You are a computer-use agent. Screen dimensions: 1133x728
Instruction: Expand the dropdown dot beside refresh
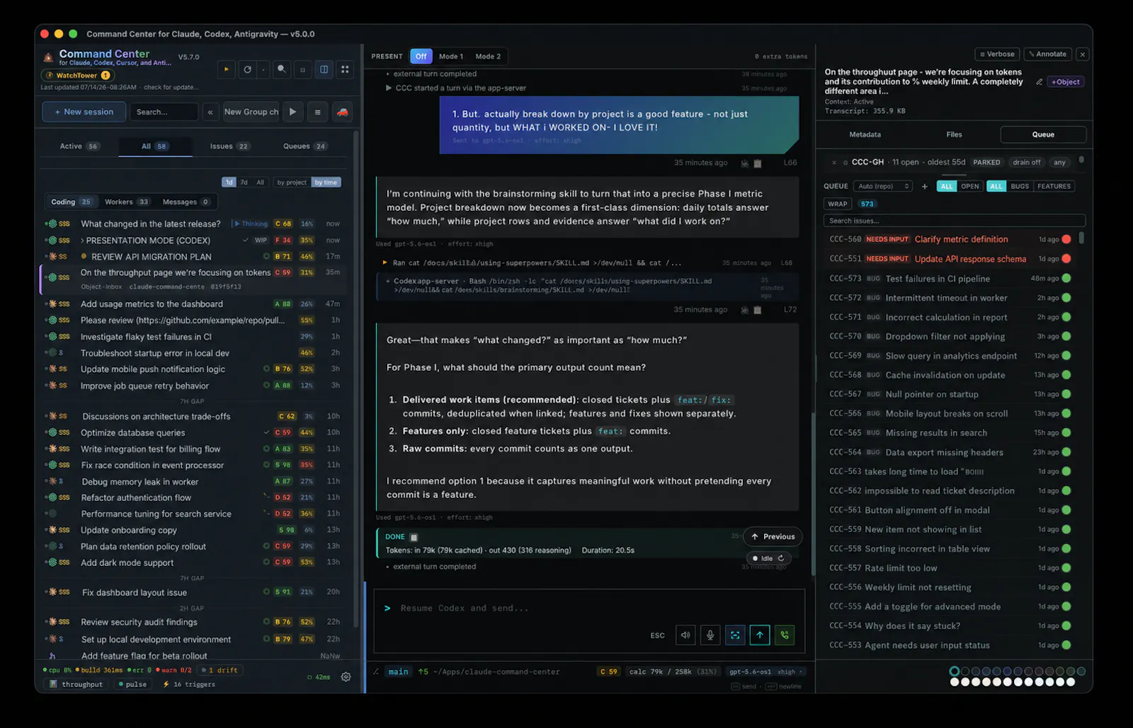click(x=263, y=69)
